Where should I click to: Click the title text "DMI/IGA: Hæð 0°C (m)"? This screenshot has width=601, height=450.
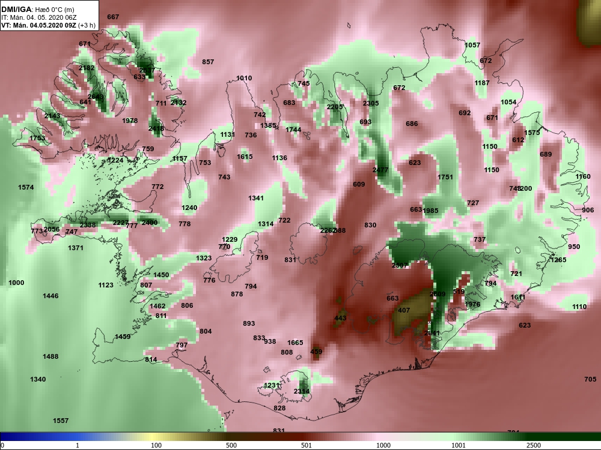(x=38, y=10)
